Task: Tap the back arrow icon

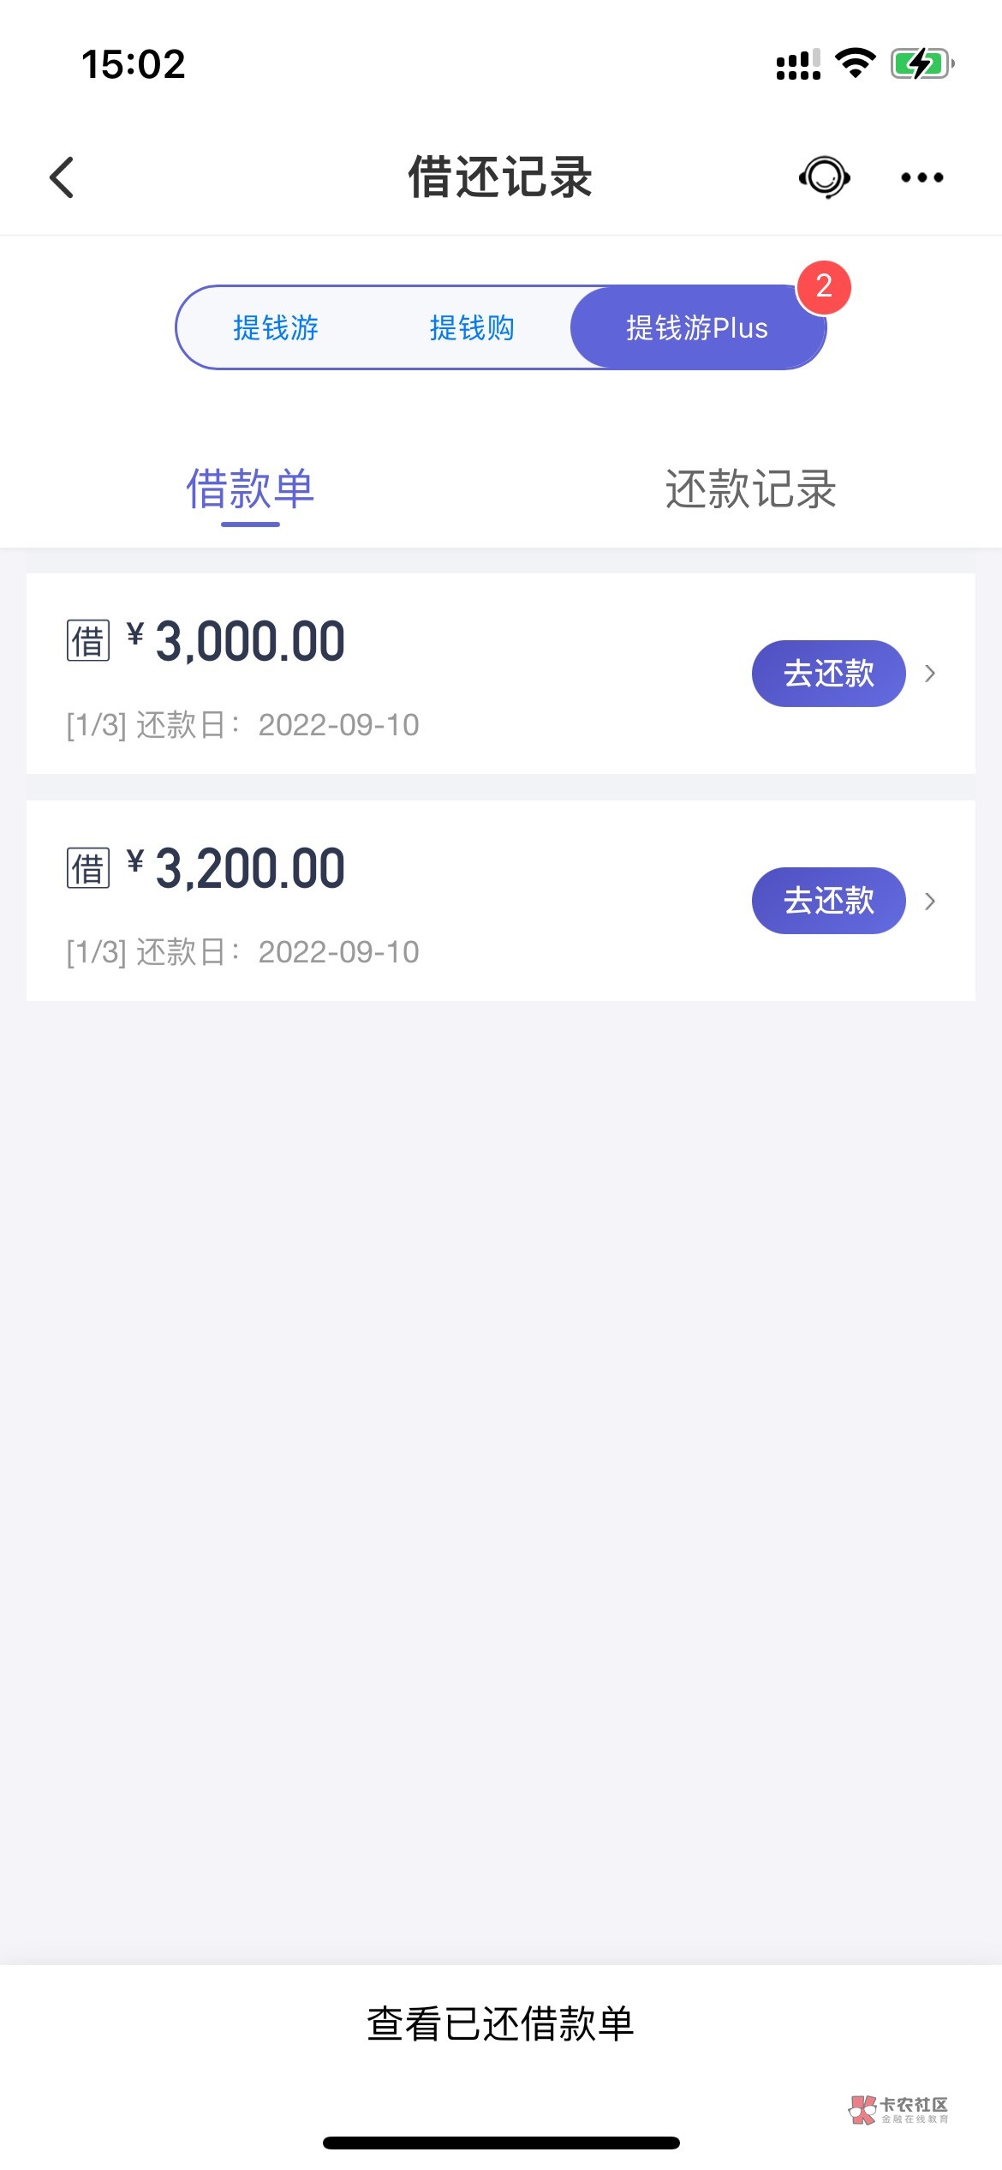Action: point(62,177)
